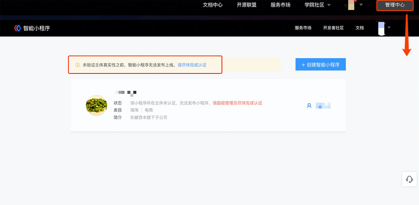419x205 pixels.
Task: Open the mini program's food thumbnail image
Action: pos(96,105)
